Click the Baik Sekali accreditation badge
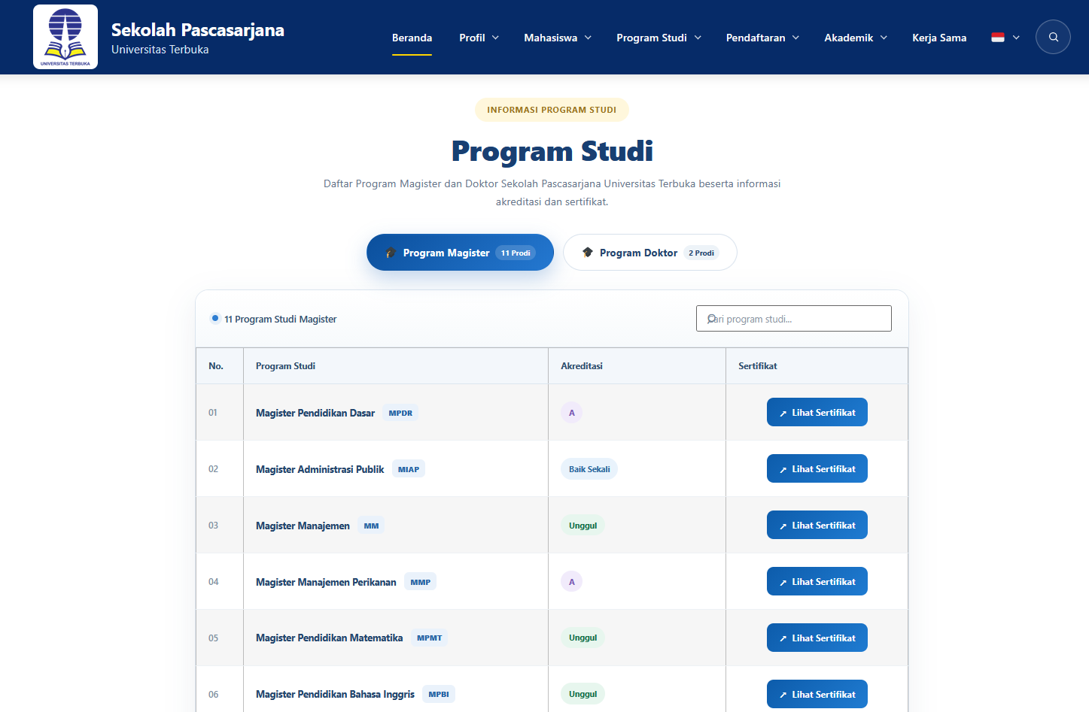The image size is (1089, 712). (x=589, y=469)
